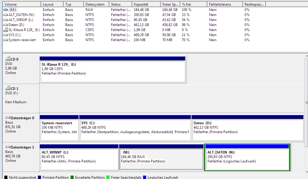Viewport: 308px width, 179px height.
Task: Click the Datenträger 1 disk icon
Action: coord(8,147)
